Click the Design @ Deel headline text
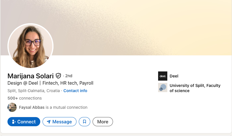232x136 pixels. coord(50,83)
